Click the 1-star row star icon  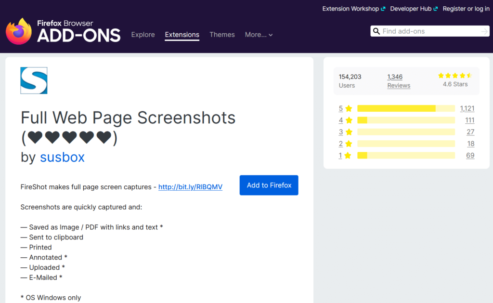[x=348, y=156]
